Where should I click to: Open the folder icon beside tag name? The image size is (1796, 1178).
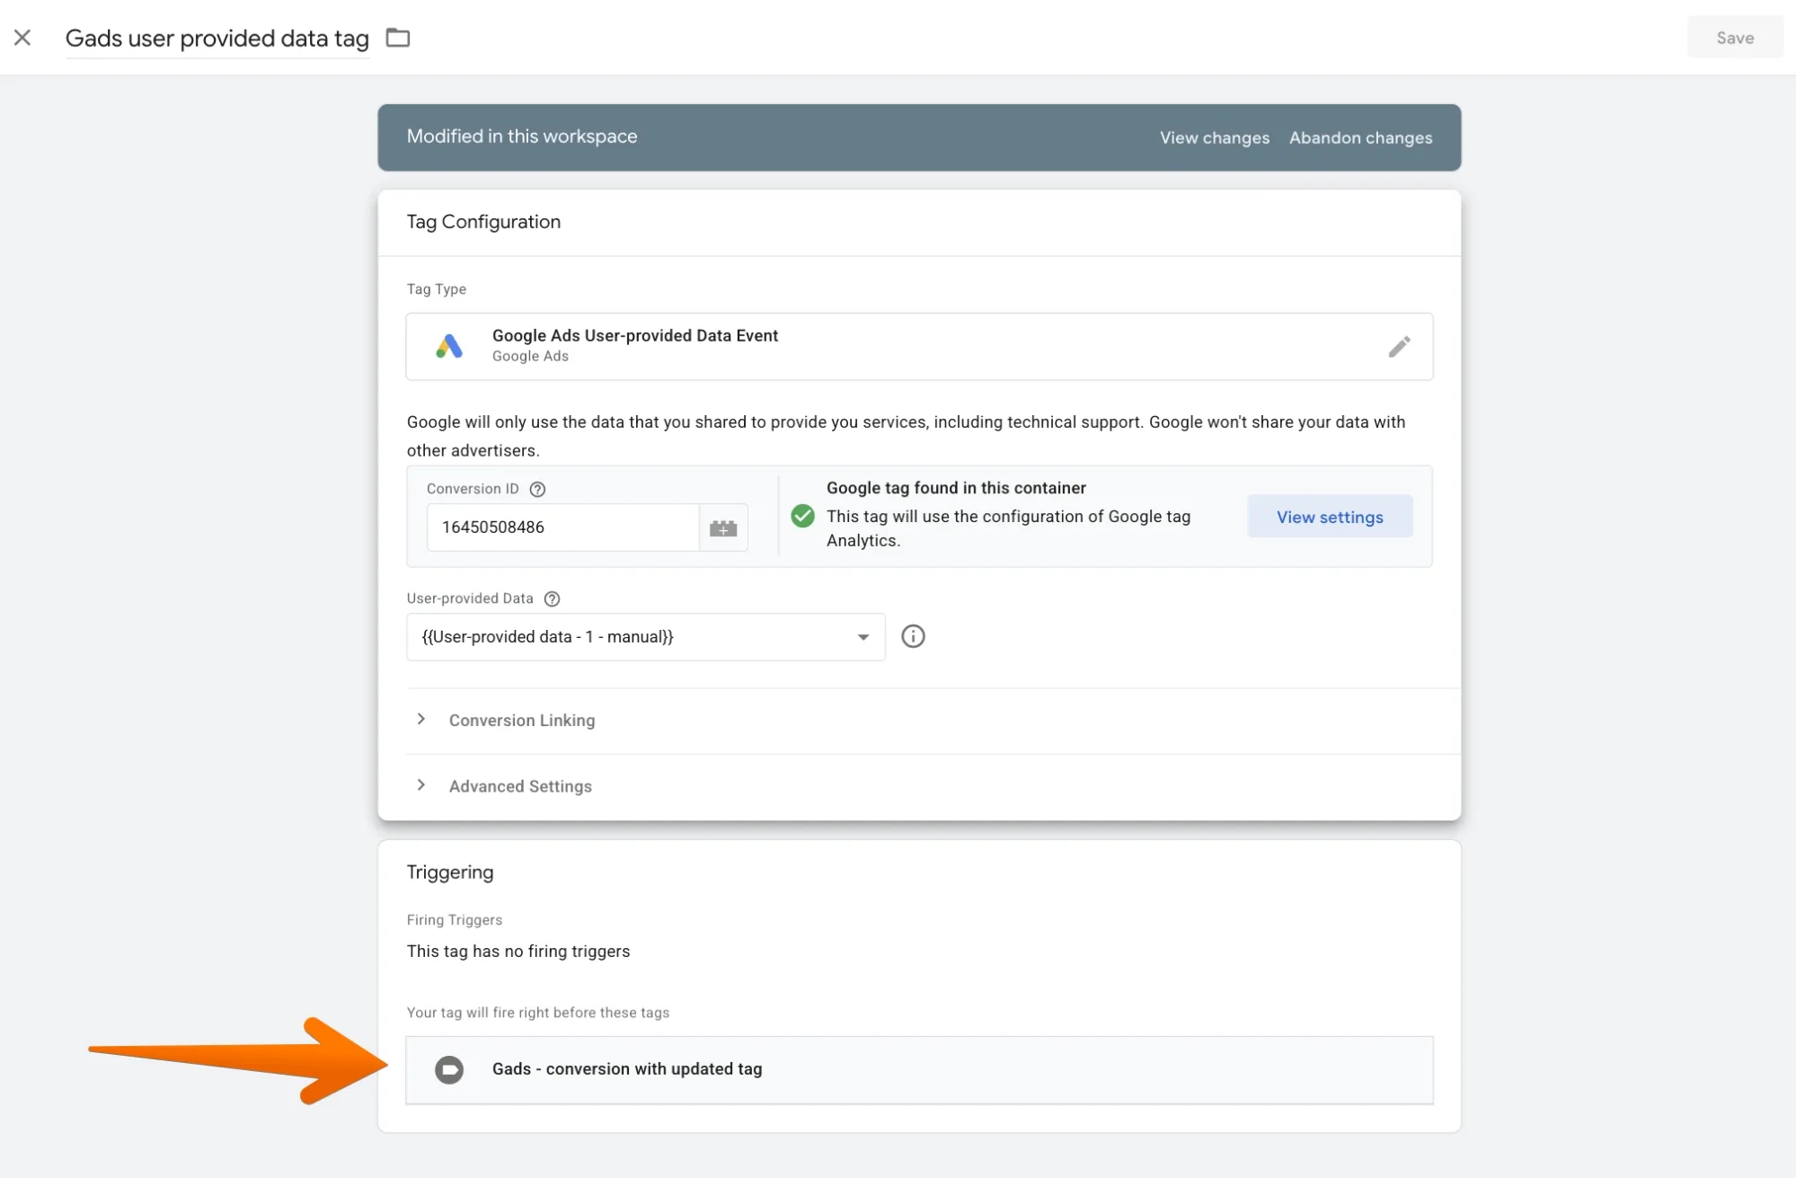click(x=398, y=38)
